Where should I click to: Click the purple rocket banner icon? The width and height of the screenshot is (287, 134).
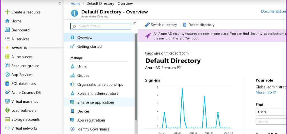148,35
